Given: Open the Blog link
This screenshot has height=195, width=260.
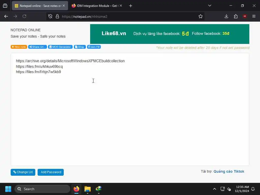Looking at the screenshot, I should click(x=80, y=47).
